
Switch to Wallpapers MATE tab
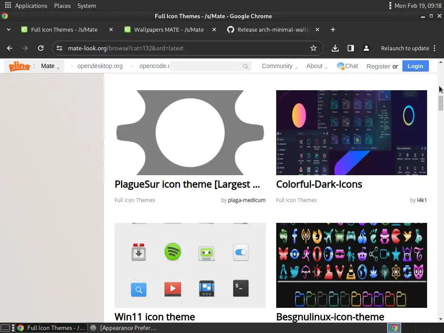[x=169, y=29]
